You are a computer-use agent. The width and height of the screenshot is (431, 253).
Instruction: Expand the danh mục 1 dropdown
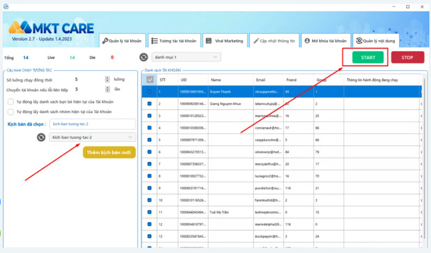click(x=186, y=57)
